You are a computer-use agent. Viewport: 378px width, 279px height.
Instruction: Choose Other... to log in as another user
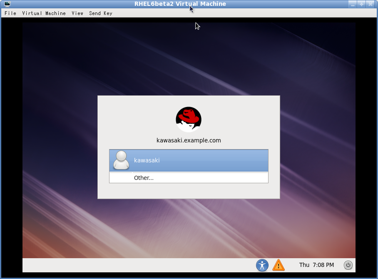tap(189, 178)
